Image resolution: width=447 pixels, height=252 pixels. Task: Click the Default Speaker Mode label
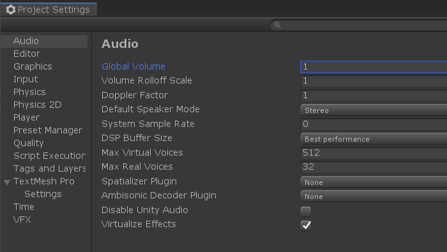click(x=151, y=109)
